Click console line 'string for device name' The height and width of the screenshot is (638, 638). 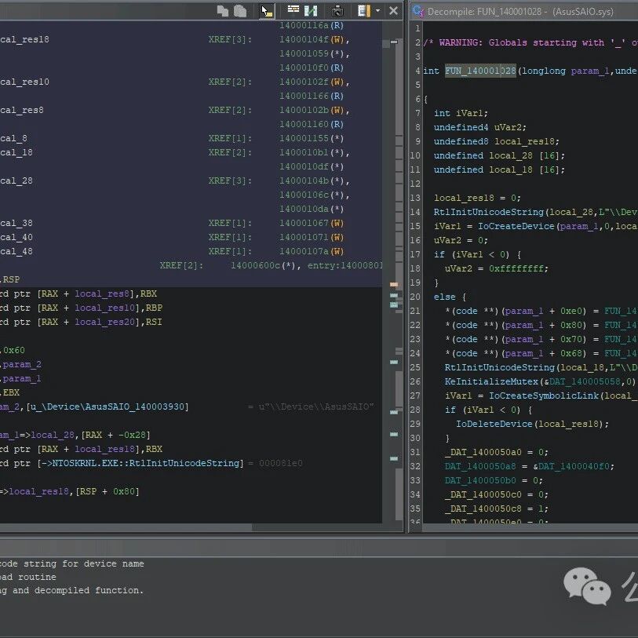click(84, 564)
